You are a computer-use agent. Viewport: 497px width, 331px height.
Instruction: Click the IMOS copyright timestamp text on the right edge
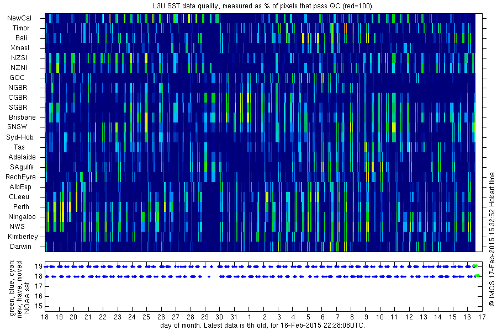[x=492, y=239]
